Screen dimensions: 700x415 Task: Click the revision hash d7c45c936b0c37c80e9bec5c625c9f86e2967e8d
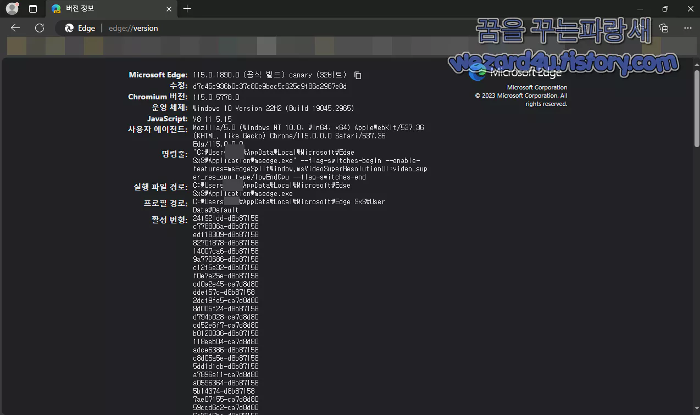pos(270,86)
